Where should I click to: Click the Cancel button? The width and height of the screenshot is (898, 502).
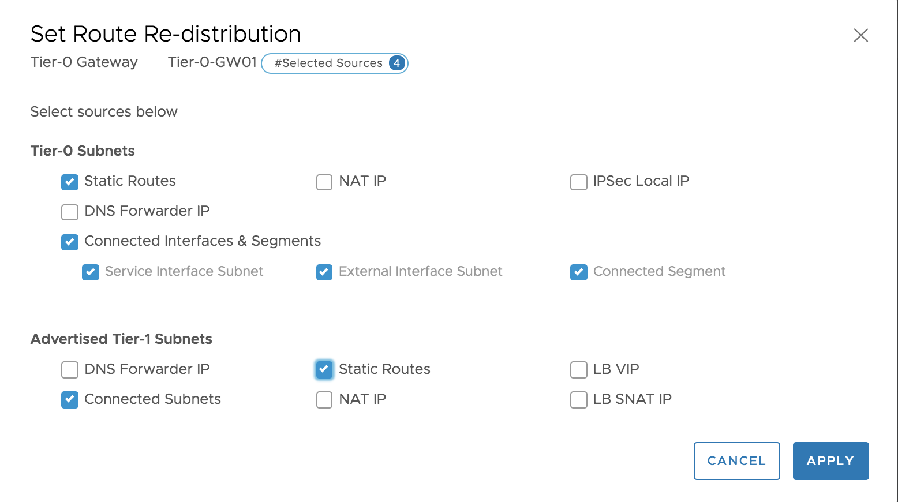(x=737, y=461)
